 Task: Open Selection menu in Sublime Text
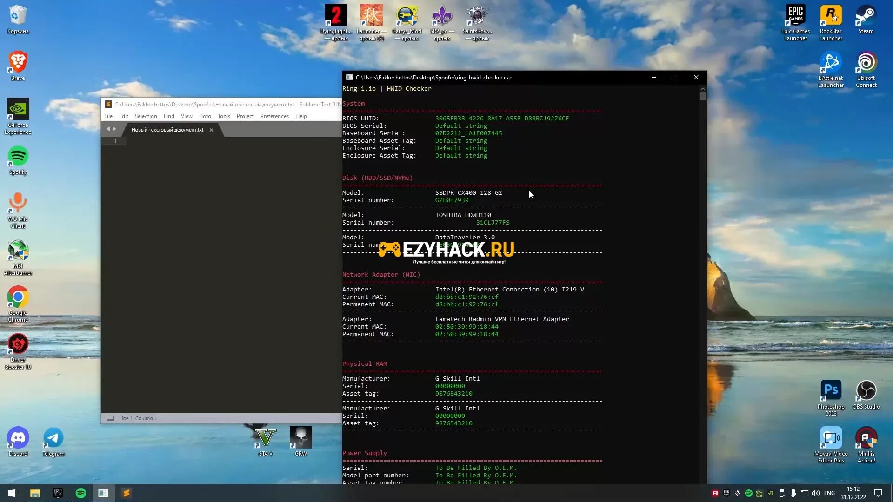pos(146,116)
